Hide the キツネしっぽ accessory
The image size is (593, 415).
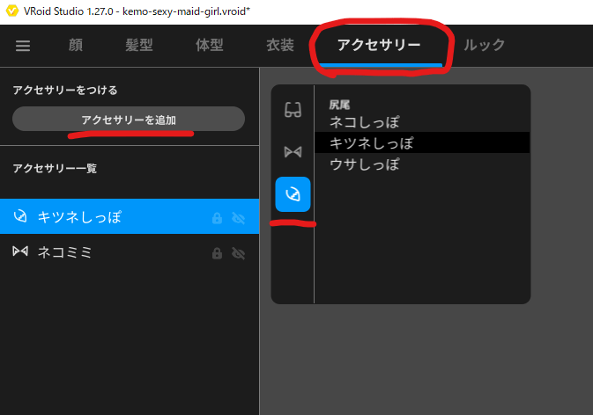tap(237, 218)
